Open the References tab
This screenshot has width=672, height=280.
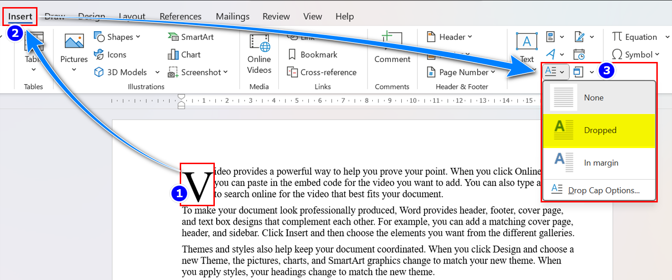(x=181, y=17)
